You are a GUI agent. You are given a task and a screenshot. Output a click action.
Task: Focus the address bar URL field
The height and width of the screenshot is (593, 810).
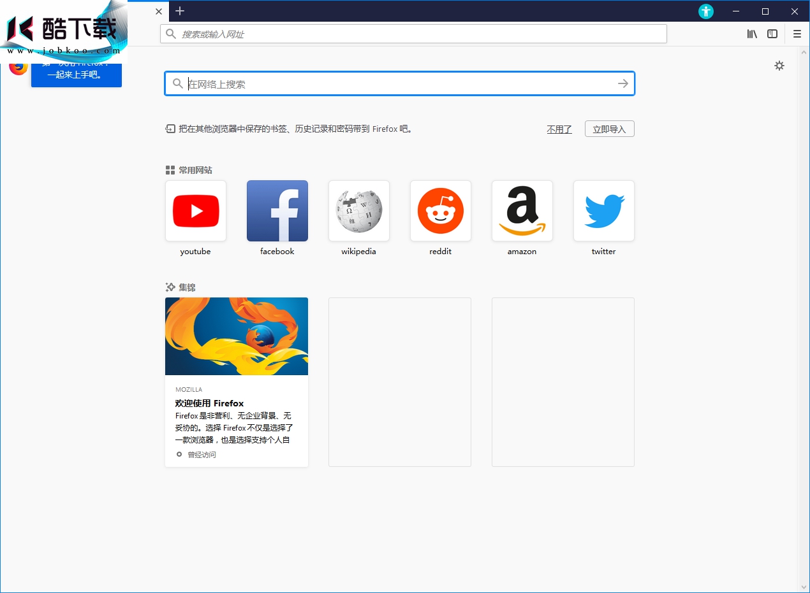(x=413, y=34)
